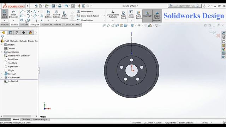The width and height of the screenshot is (226, 127).
Task: Click Repair Sketch
Action: click(124, 15)
